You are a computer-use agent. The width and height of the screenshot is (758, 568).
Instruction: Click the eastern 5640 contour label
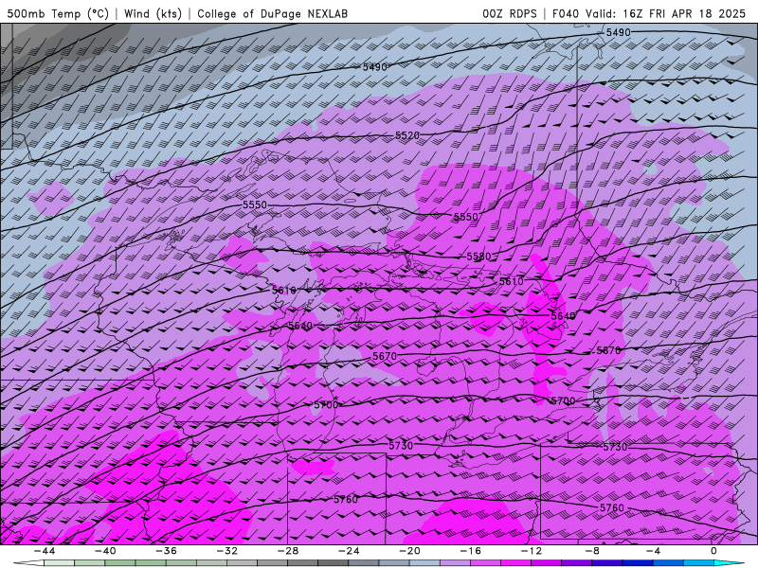tap(563, 316)
